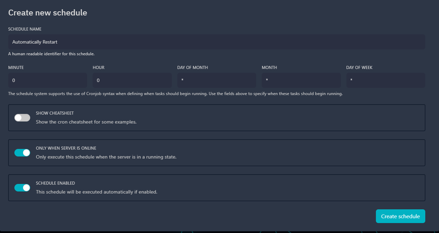439x233 pixels.
Task: Select the Hour cron field
Action: click(132, 80)
